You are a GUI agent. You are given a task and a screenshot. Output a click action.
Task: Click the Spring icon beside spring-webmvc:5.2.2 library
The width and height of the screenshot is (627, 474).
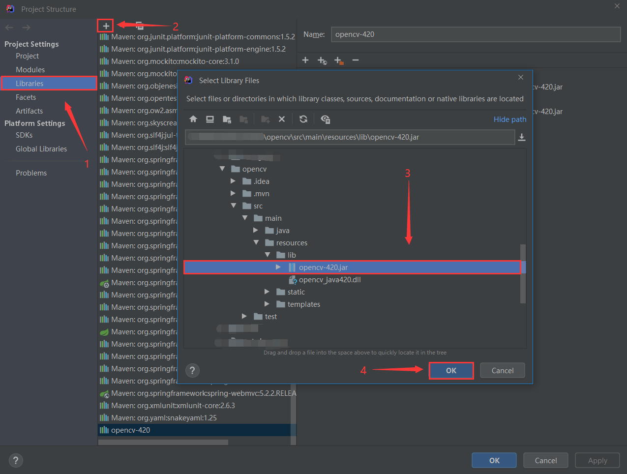pos(104,393)
